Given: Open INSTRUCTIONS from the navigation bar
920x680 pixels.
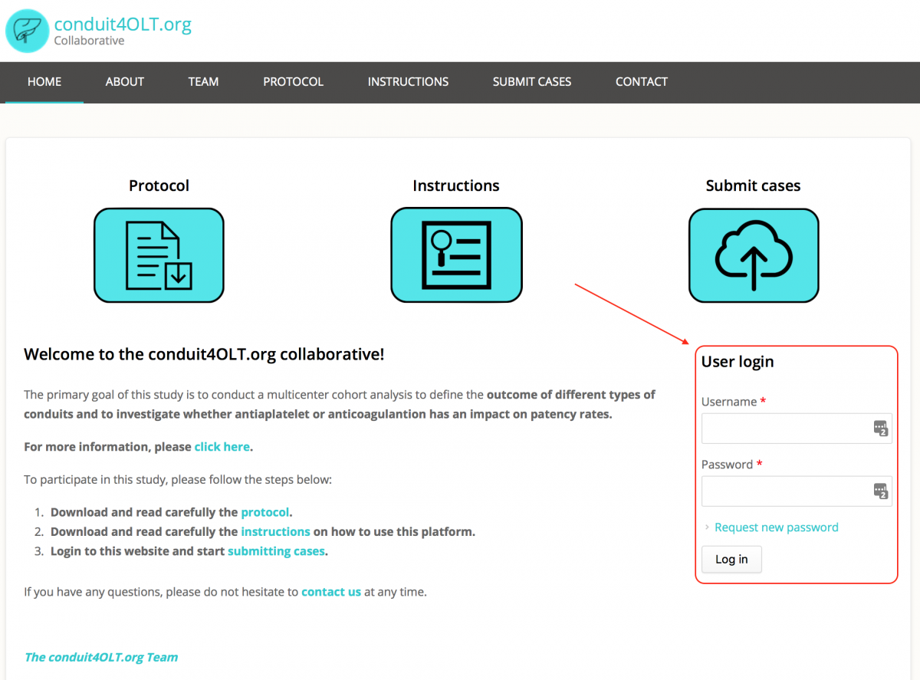Looking at the screenshot, I should tap(408, 82).
